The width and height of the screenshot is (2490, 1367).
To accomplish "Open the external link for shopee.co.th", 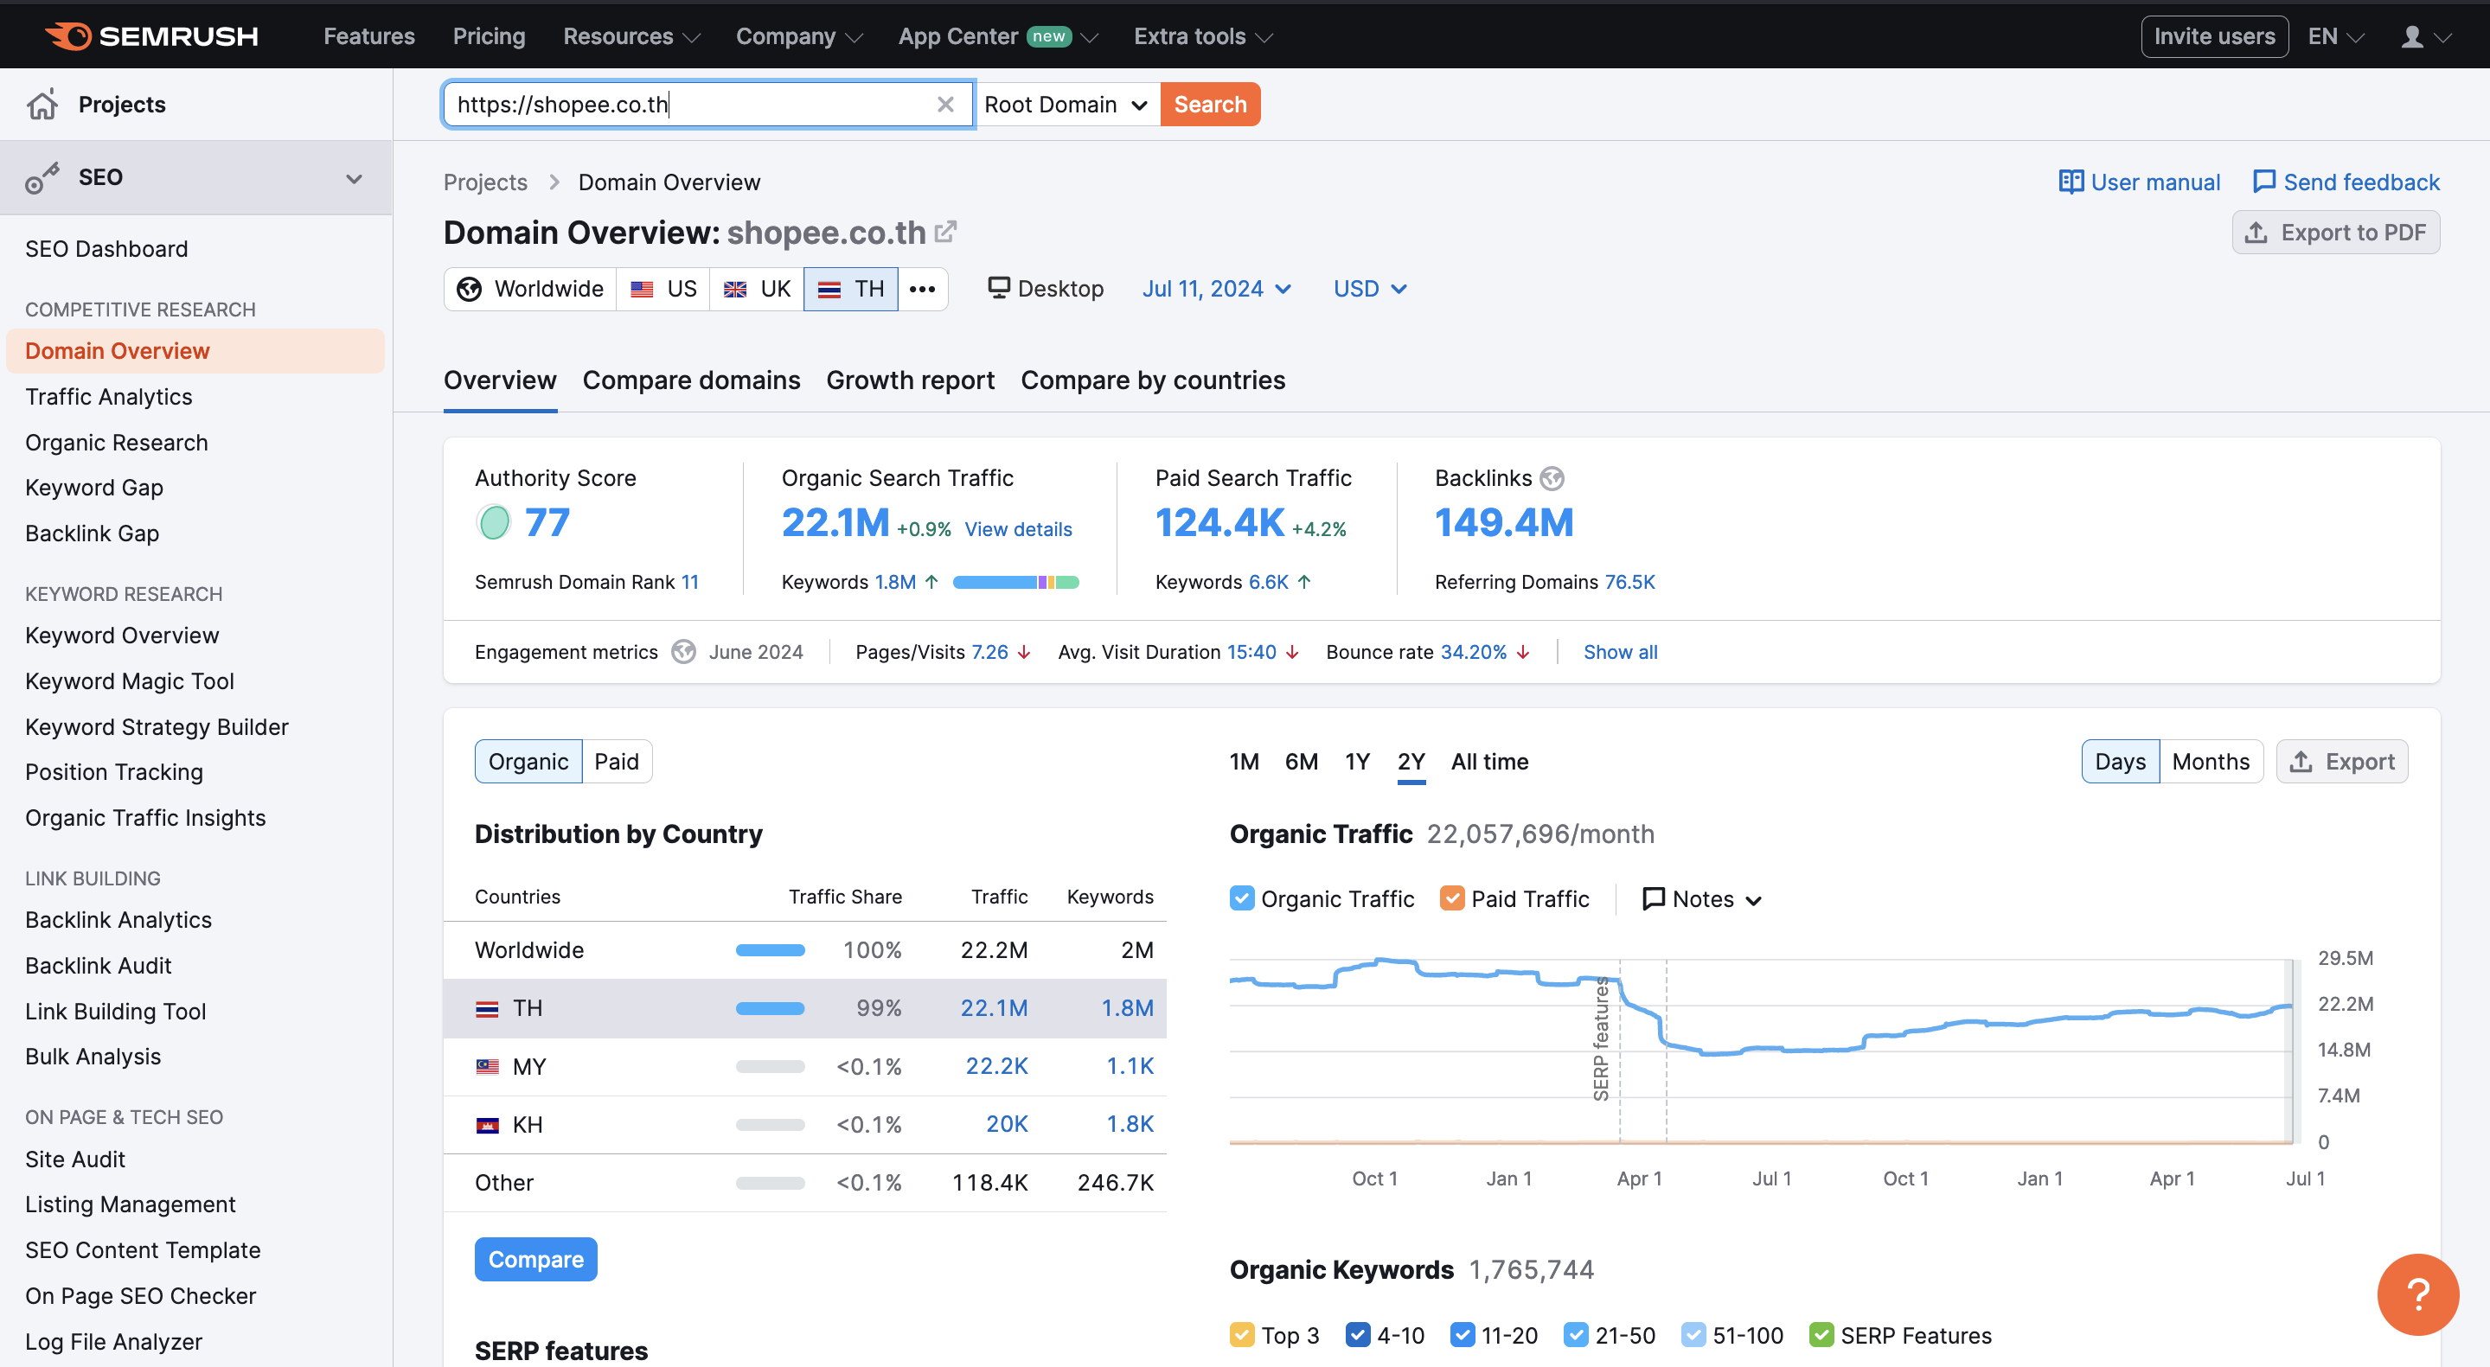I will [945, 231].
